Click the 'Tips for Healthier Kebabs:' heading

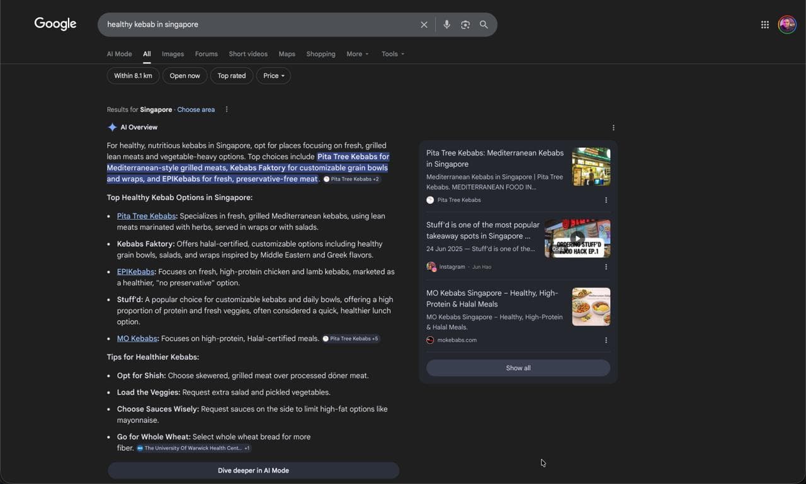tap(153, 357)
